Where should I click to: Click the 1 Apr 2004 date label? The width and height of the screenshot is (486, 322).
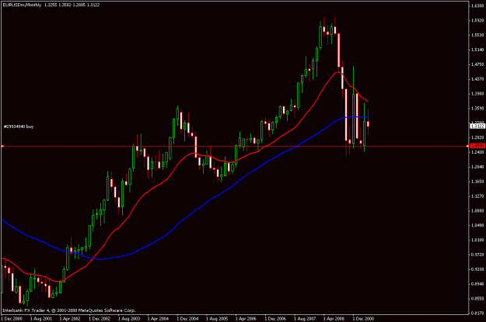pyautogui.click(x=158, y=319)
